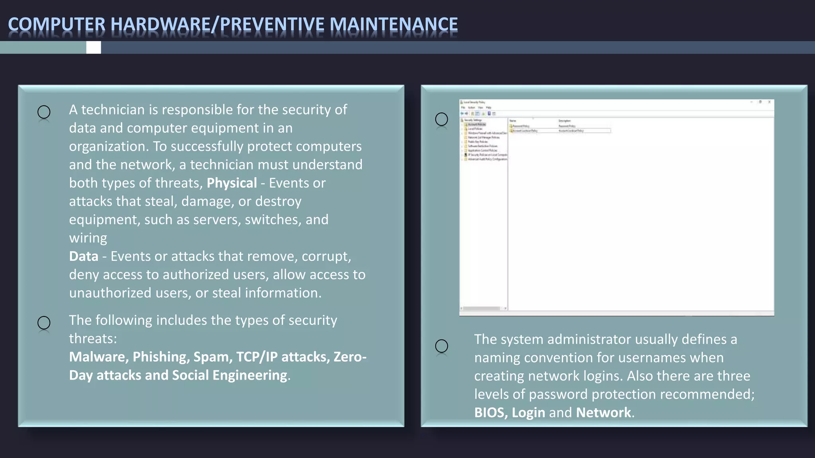Click the Description column header

point(564,121)
